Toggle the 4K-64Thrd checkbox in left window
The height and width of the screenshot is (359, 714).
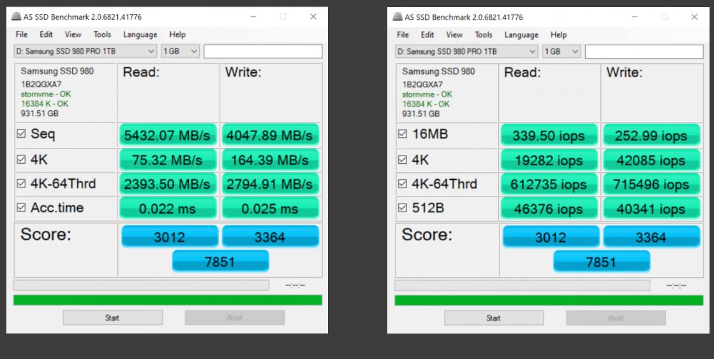[x=21, y=184]
